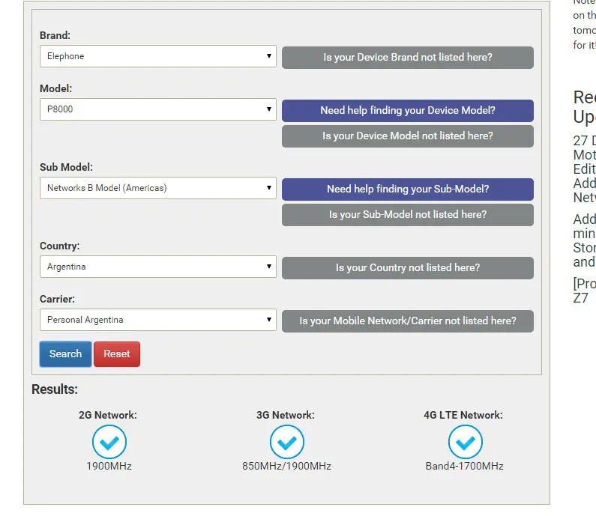Open the Brand dropdown showing Elephone
This screenshot has height=516, width=596.
(x=157, y=56)
